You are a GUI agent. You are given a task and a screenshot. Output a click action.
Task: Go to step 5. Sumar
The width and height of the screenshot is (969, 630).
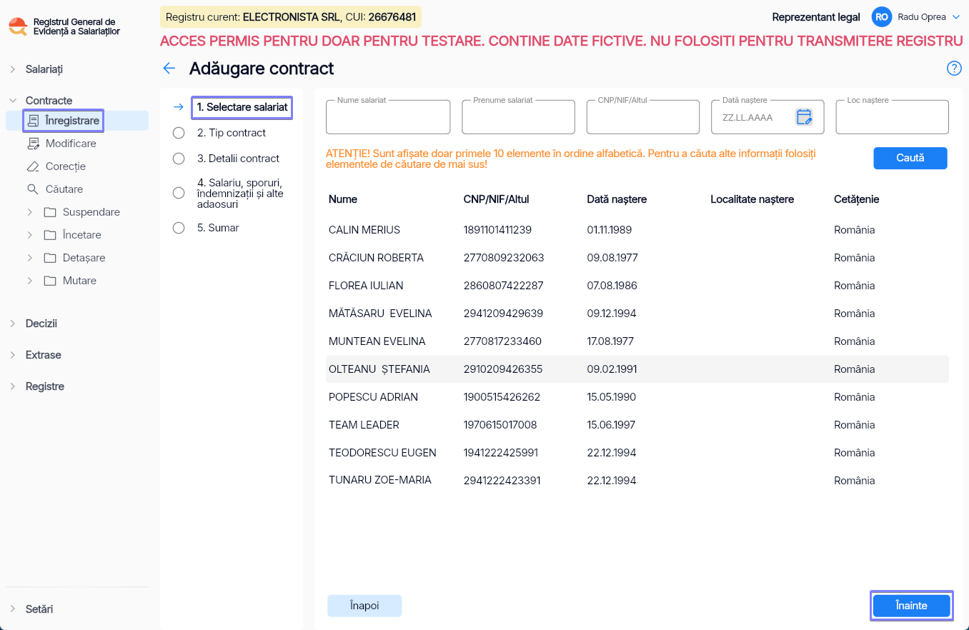pyautogui.click(x=218, y=228)
